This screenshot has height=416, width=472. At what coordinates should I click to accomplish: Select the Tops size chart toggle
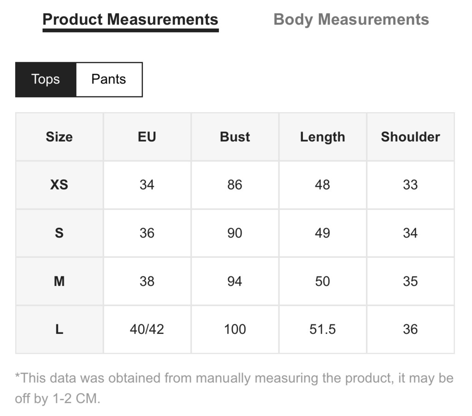pos(46,79)
